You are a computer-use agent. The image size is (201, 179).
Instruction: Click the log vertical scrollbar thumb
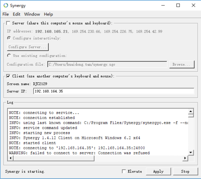pos(191,116)
